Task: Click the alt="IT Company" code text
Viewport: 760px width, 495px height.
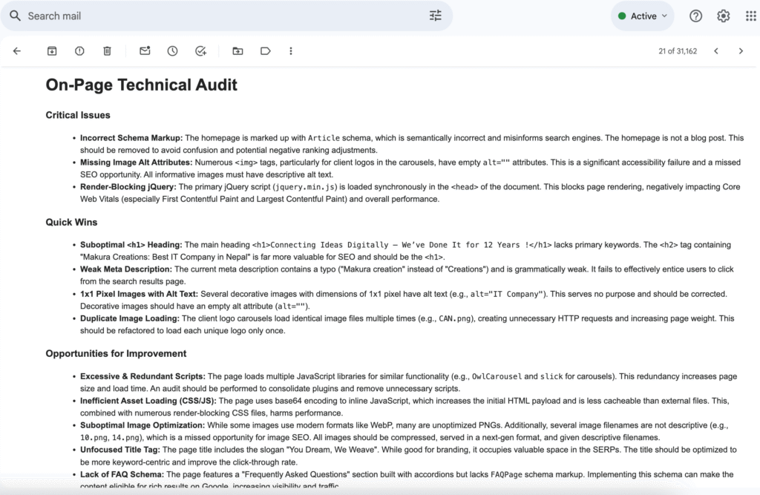Action: pos(506,295)
